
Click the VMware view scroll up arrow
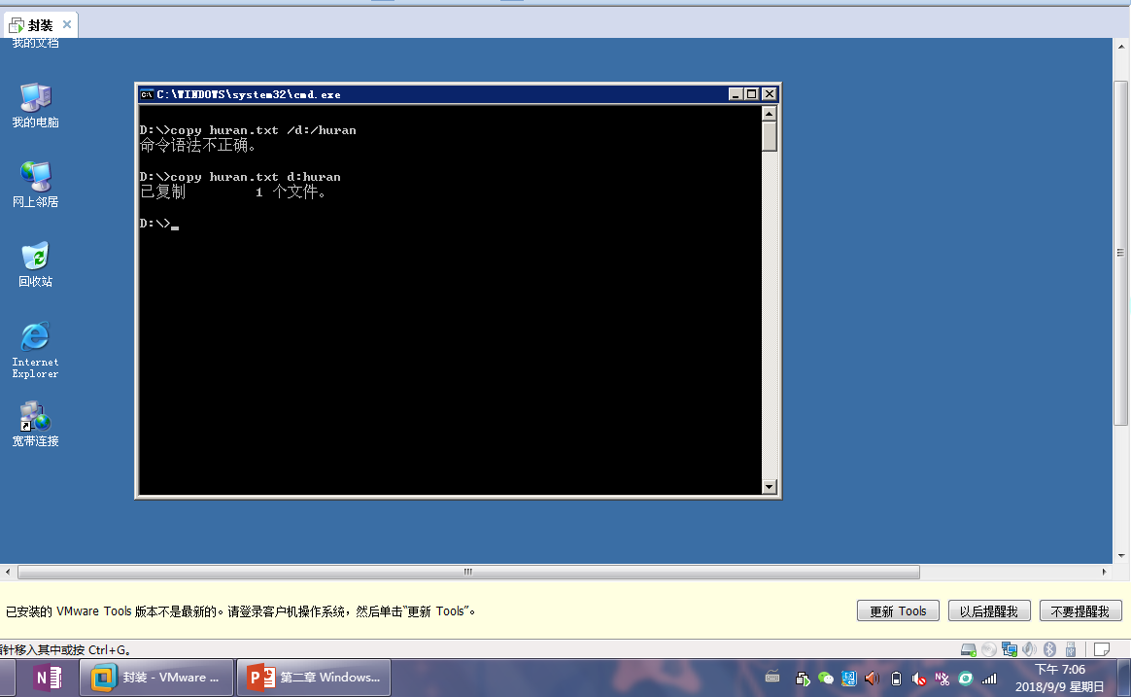click(x=1121, y=47)
